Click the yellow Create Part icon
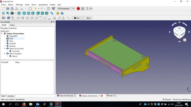191x107 pixels. tap(58, 13)
